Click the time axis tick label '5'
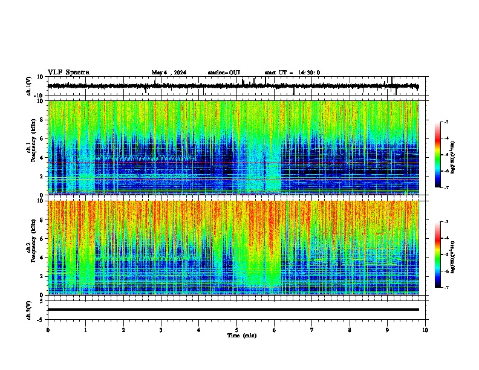The width and height of the screenshot is (479, 370). point(236,330)
